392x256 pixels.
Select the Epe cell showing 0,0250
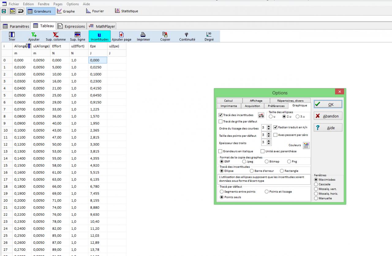coord(98,67)
